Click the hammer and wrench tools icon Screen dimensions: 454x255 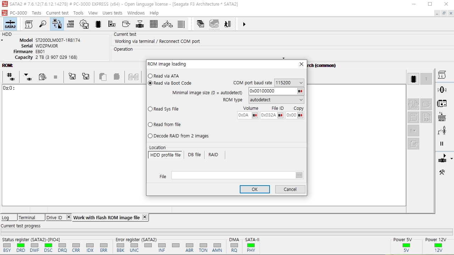click(x=442, y=172)
